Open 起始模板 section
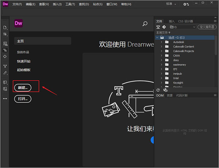Image resolution: width=219 pixels, height=168 pixels. (24, 70)
